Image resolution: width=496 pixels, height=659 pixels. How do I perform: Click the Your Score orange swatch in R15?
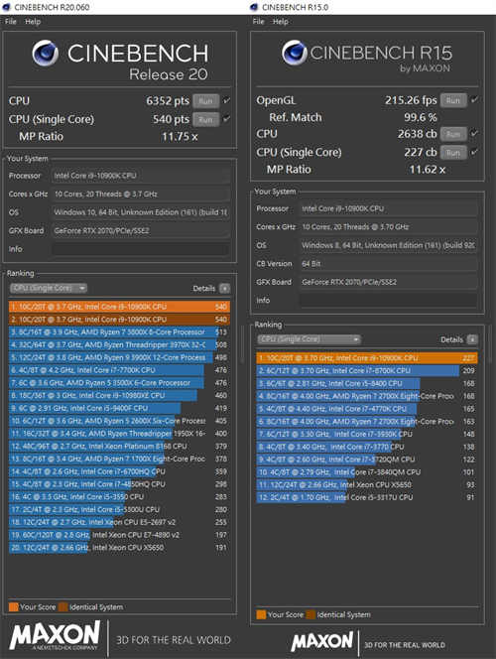point(261,614)
